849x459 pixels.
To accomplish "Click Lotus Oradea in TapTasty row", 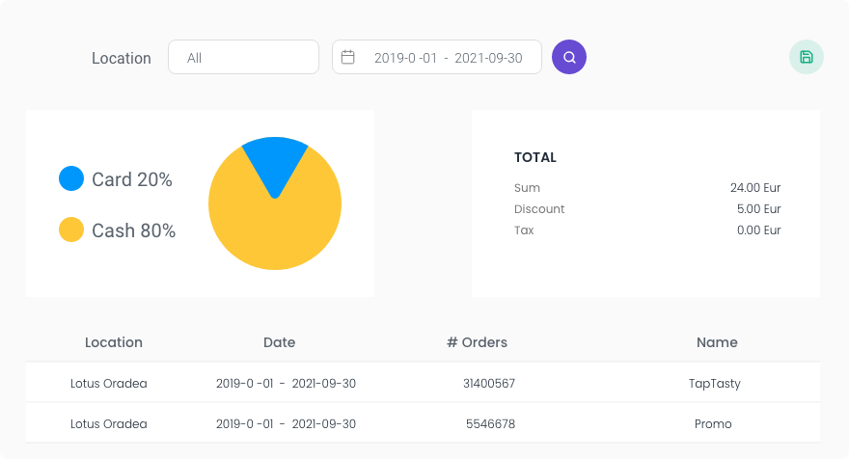I will coord(109,383).
